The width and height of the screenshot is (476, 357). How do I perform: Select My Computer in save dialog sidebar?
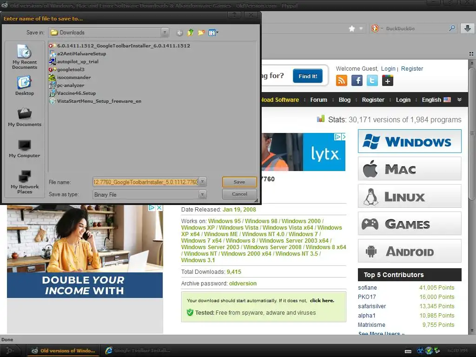tap(25, 149)
